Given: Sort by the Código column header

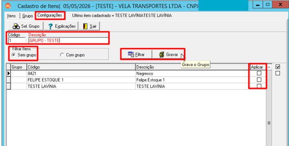Looking at the screenshot, I should tap(81, 67).
